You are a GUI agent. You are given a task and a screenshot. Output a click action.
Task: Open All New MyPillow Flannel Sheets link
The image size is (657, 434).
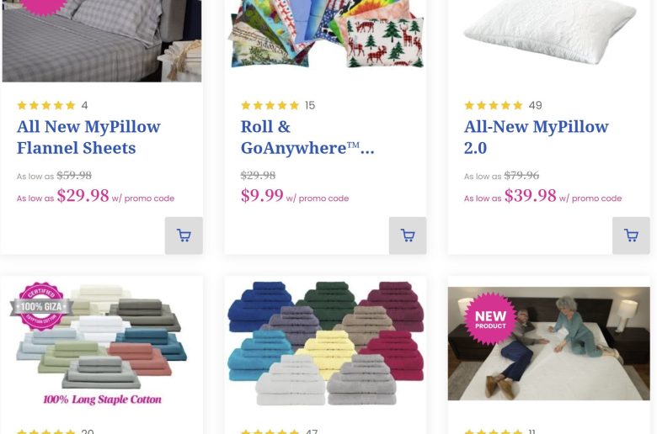click(88, 137)
